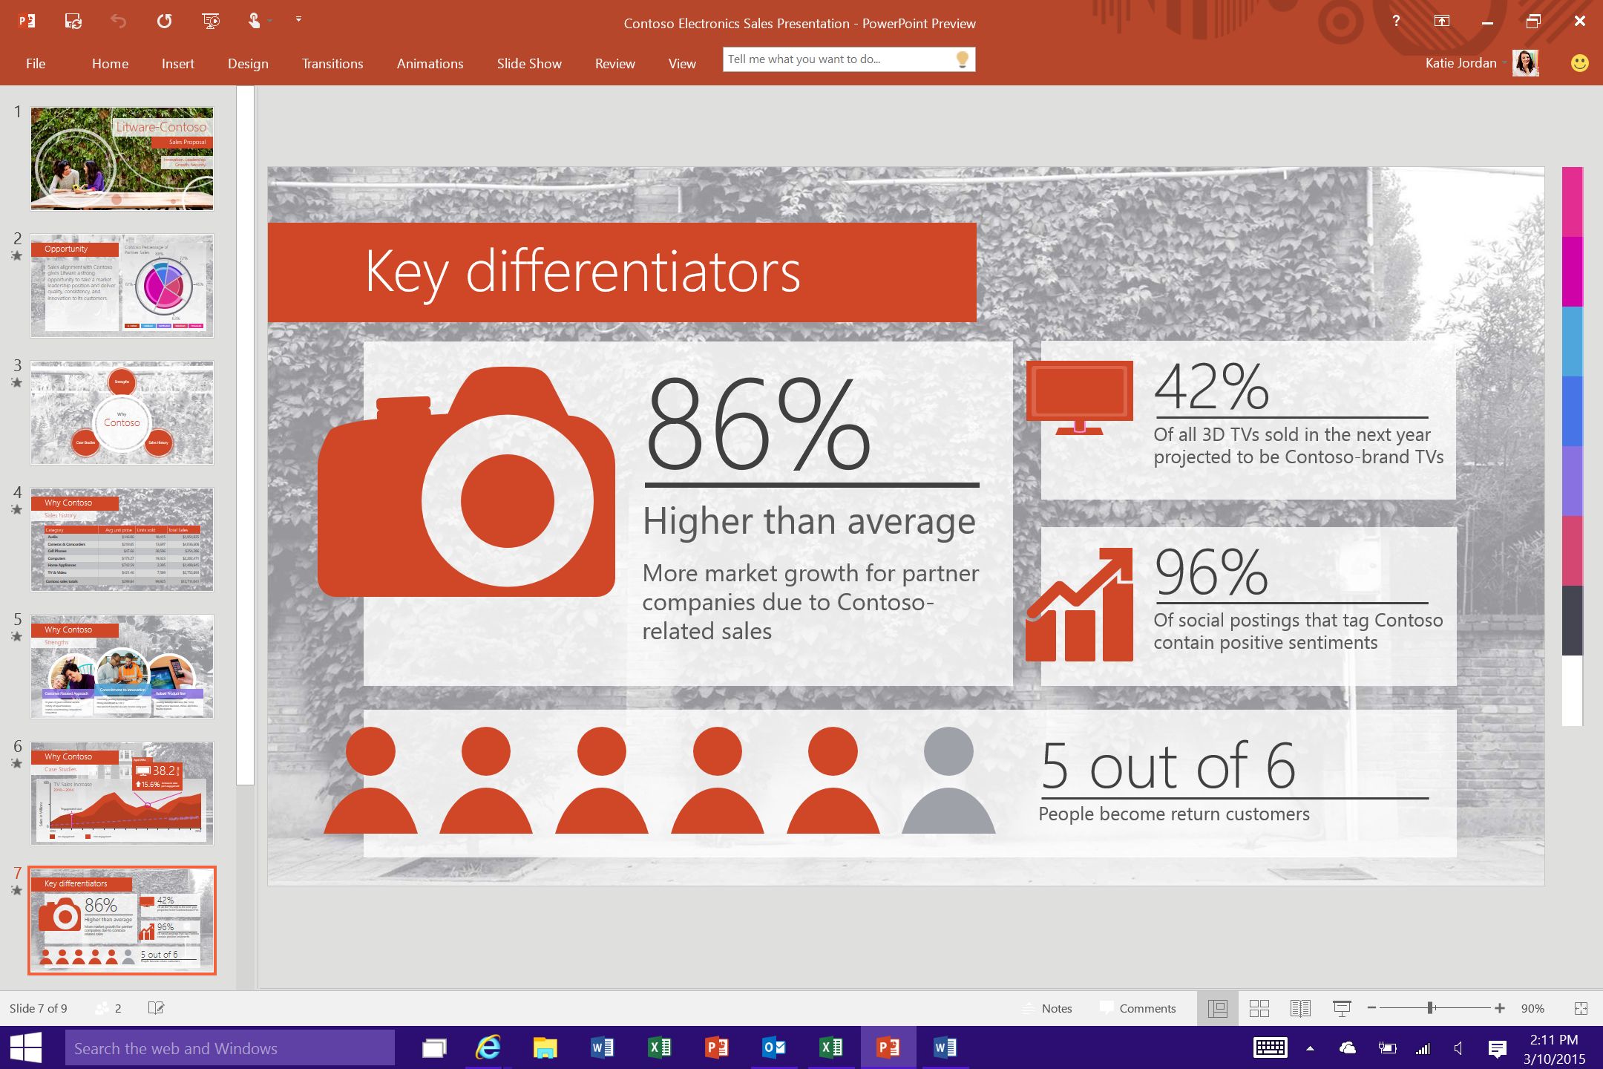
Task: Switch to Reading View icon
Action: 1300,1008
